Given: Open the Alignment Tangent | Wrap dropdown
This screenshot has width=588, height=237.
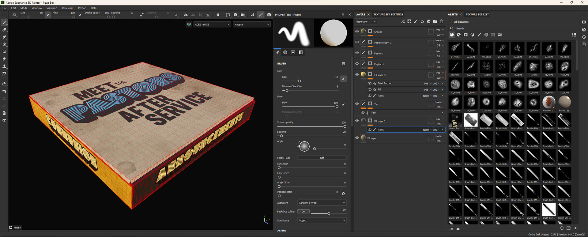Looking at the screenshot, I should tap(322, 203).
